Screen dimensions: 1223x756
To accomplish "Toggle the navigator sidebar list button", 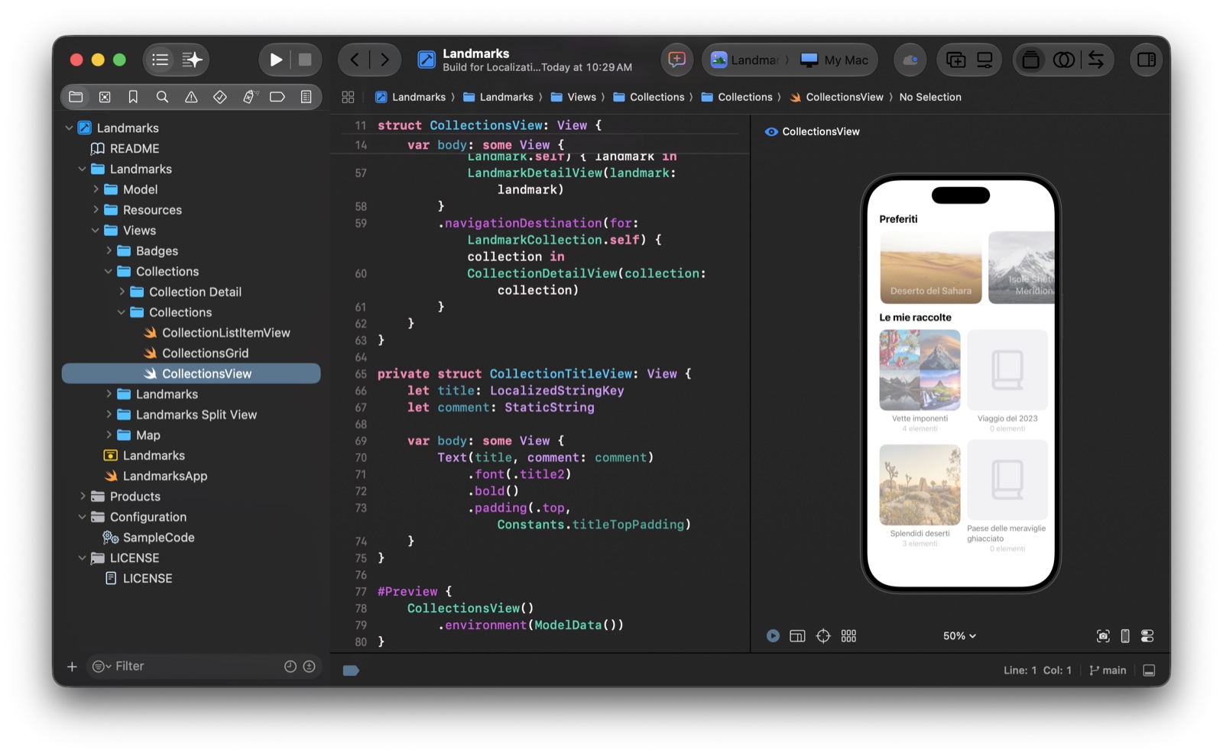I will (160, 60).
